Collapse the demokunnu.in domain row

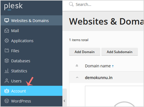tap(77, 77)
